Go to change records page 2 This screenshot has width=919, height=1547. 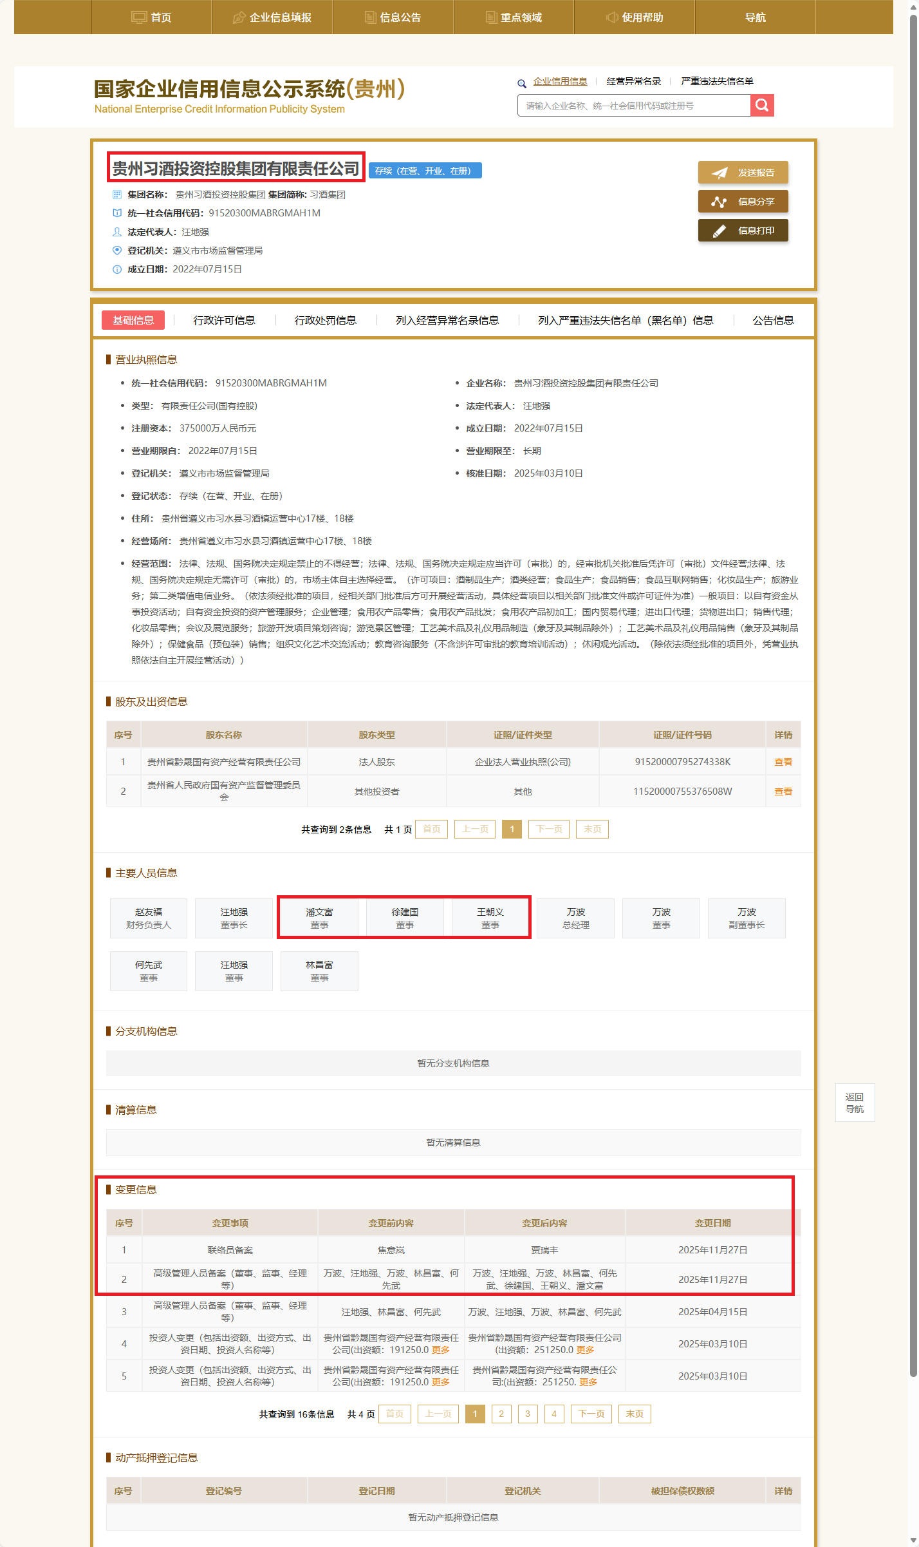pyautogui.click(x=501, y=1414)
